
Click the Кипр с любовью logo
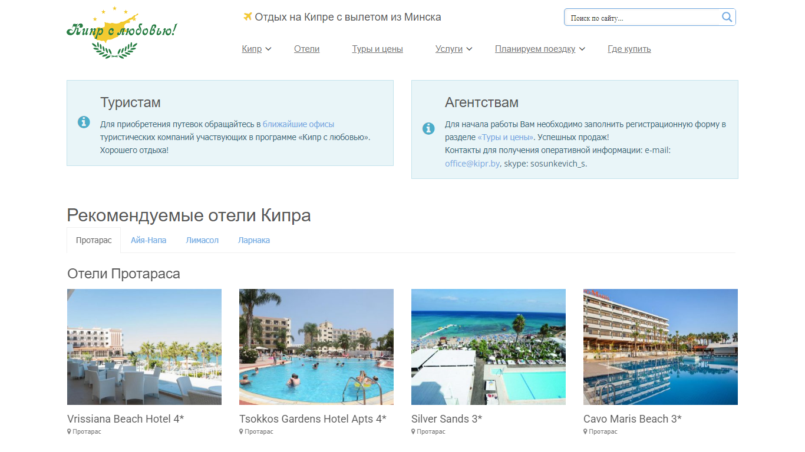[x=121, y=32]
